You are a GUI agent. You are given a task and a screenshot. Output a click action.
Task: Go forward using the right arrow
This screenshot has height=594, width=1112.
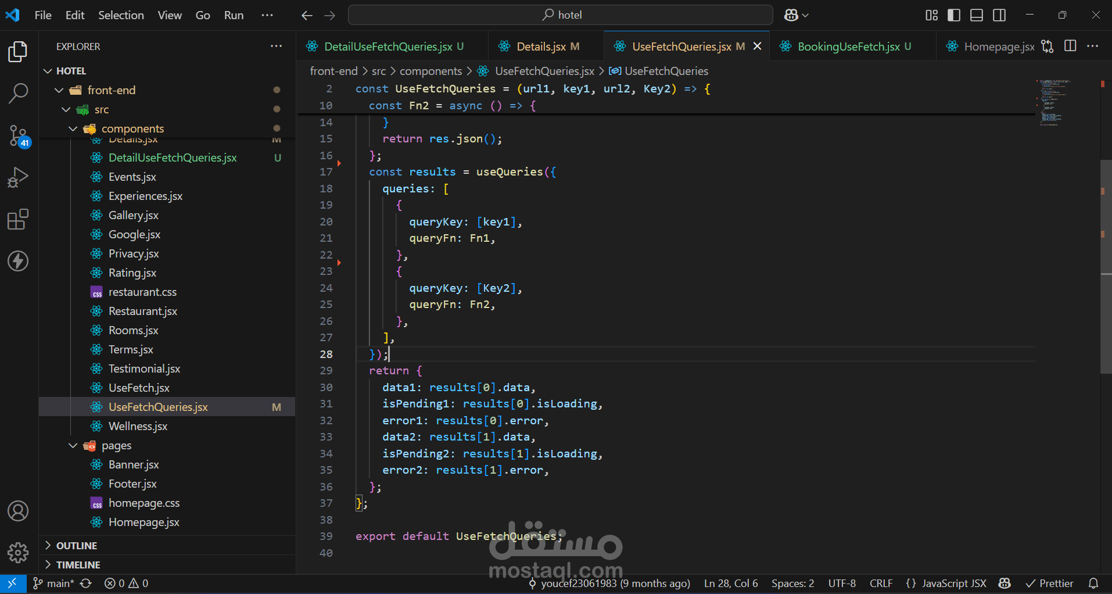[x=330, y=16]
